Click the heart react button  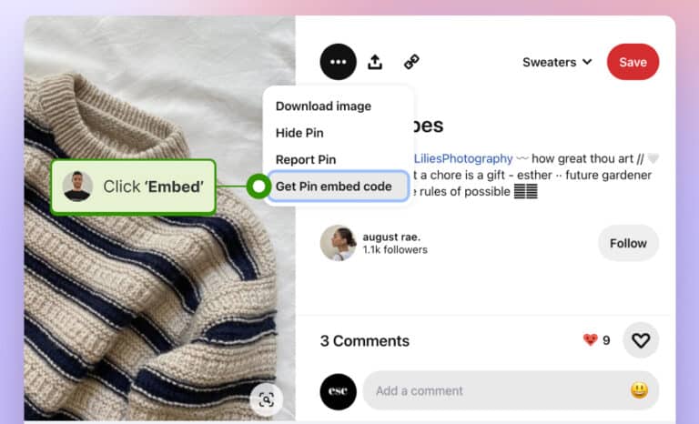click(641, 340)
